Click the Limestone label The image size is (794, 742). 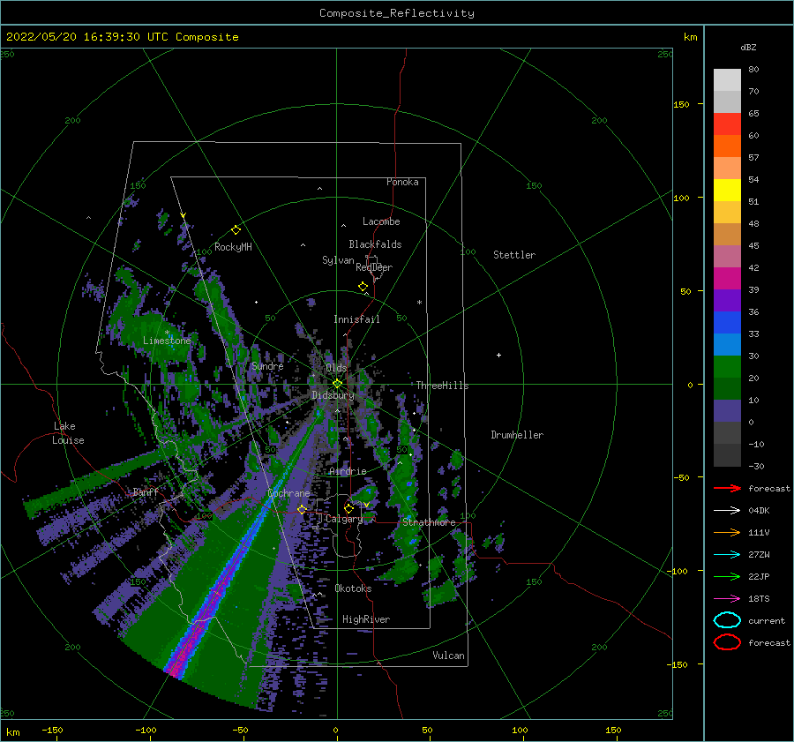pyautogui.click(x=167, y=341)
